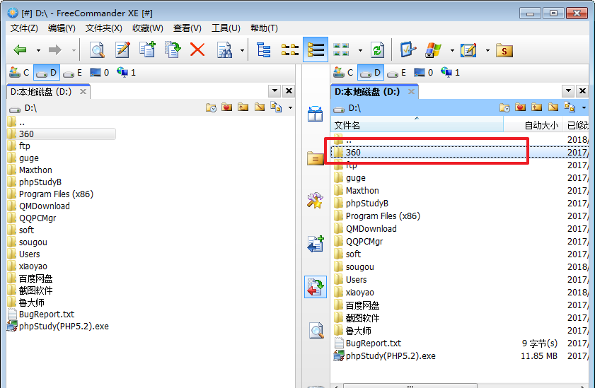The height and width of the screenshot is (388, 595).
Task: Open the 查看(V) menu
Action: tap(187, 28)
